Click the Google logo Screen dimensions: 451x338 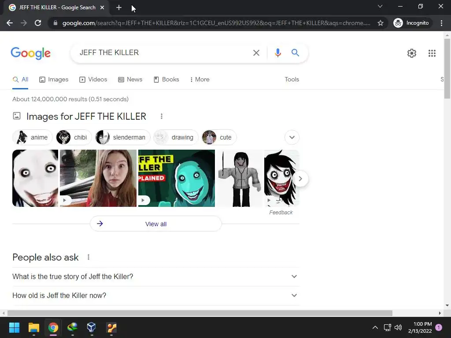[x=30, y=53]
